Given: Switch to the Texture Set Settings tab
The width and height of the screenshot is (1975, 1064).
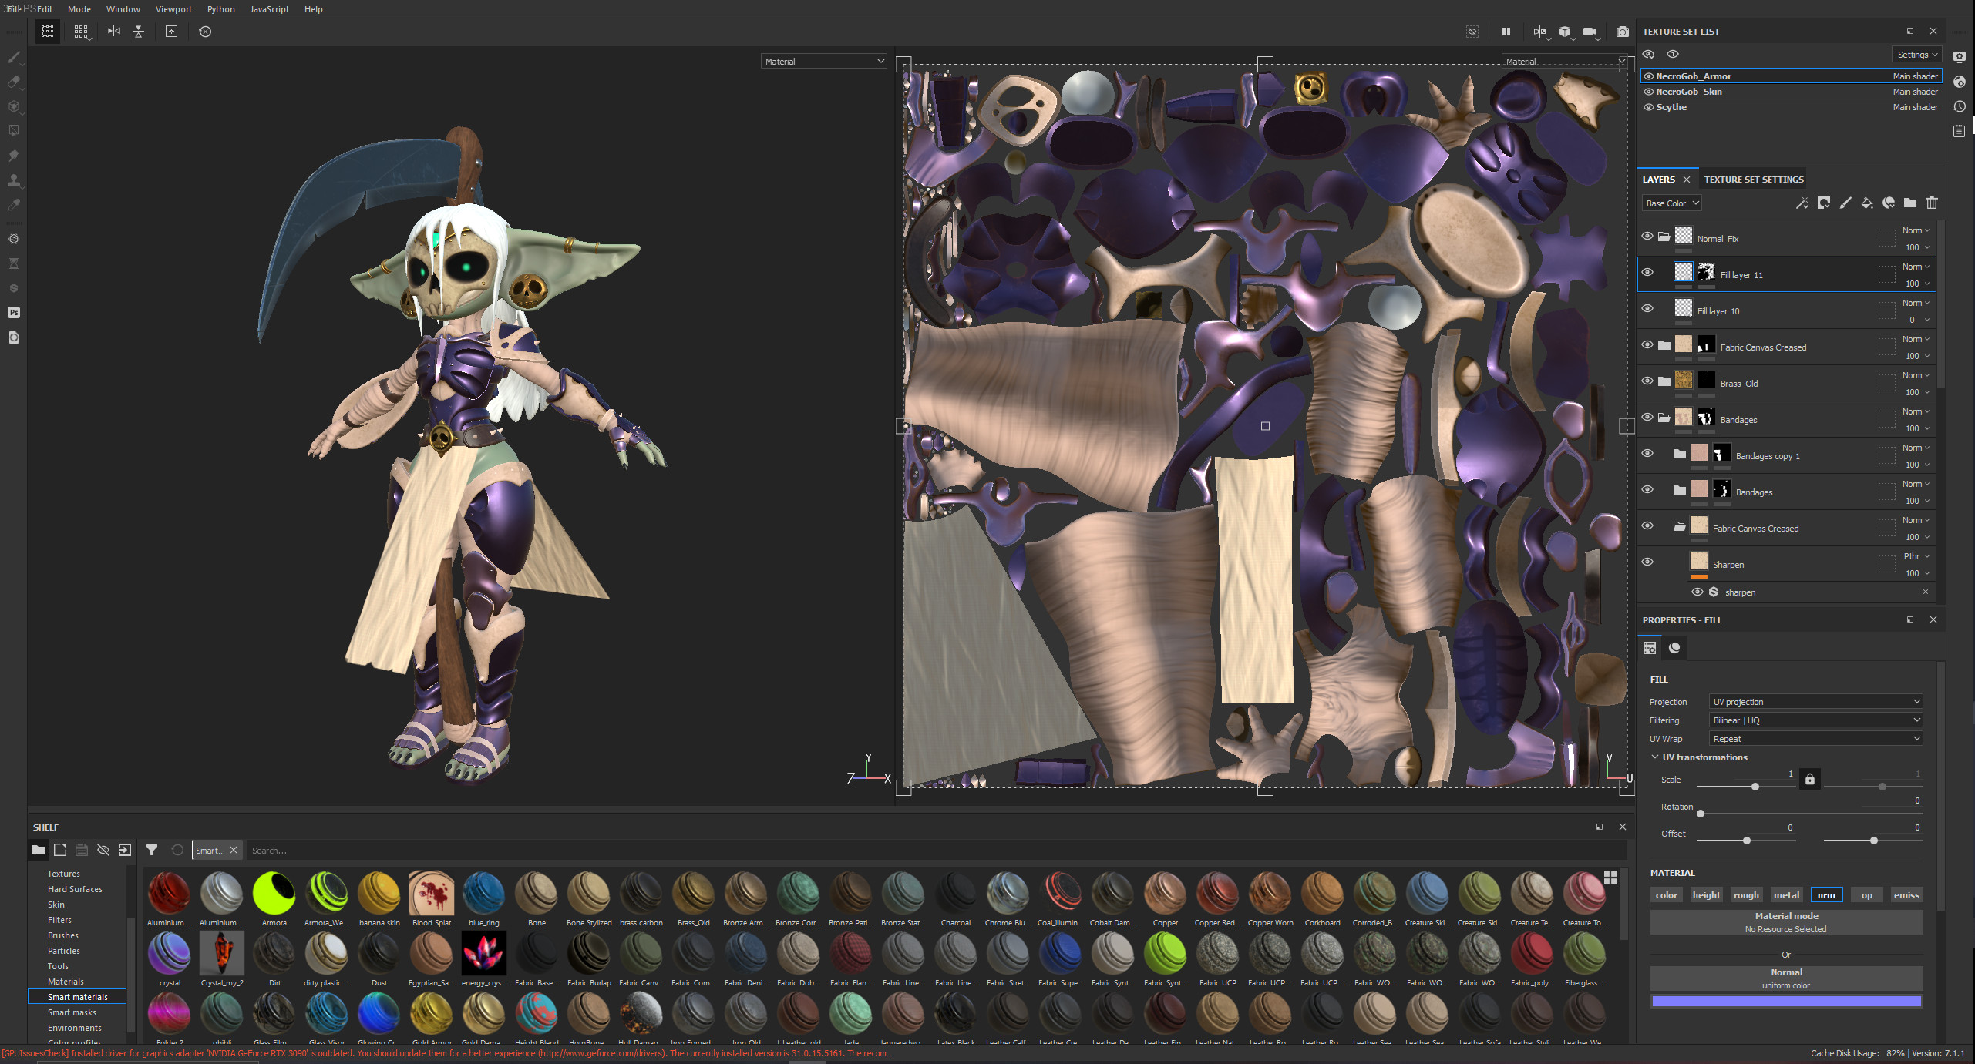Looking at the screenshot, I should coord(1754,180).
